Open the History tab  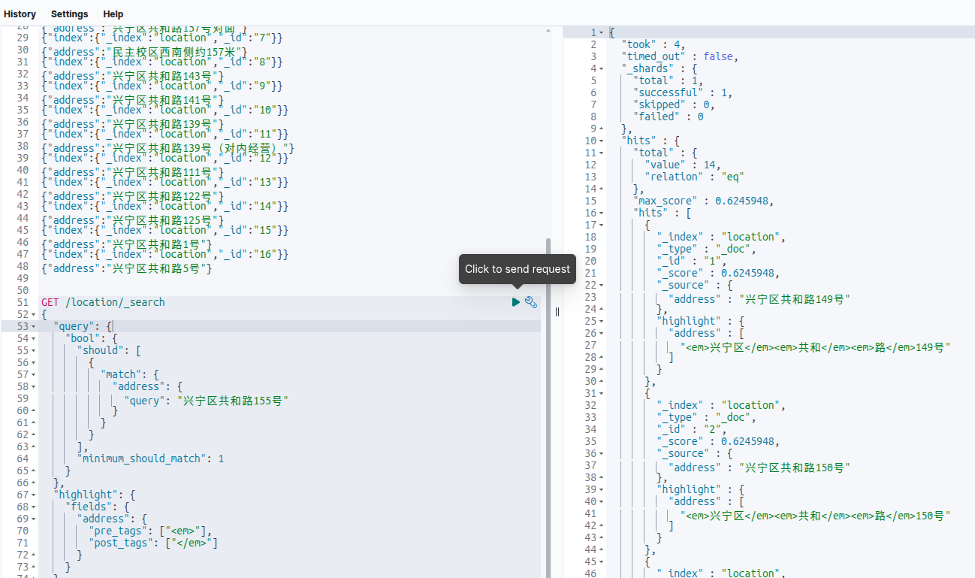point(20,14)
